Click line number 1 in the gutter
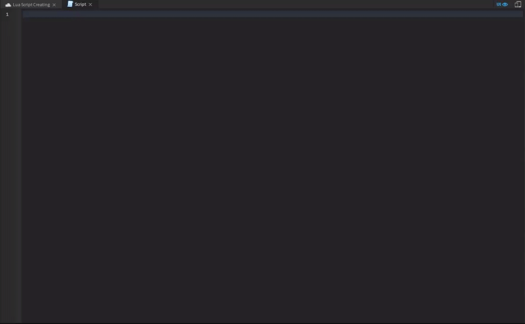Screen dimensions: 525x324 pos(7,14)
